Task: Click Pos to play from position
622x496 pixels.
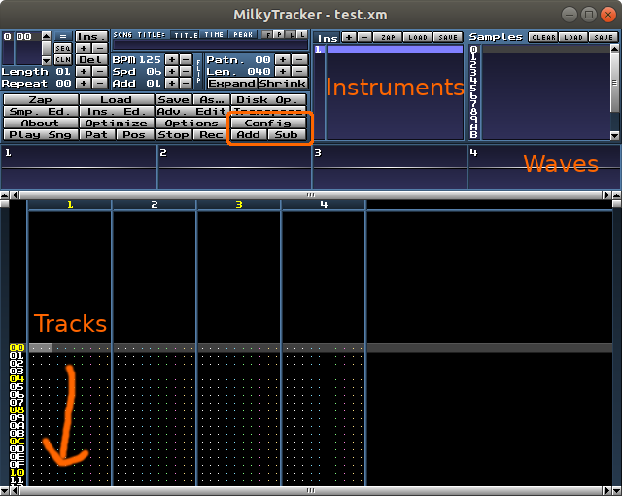Action: coord(135,135)
